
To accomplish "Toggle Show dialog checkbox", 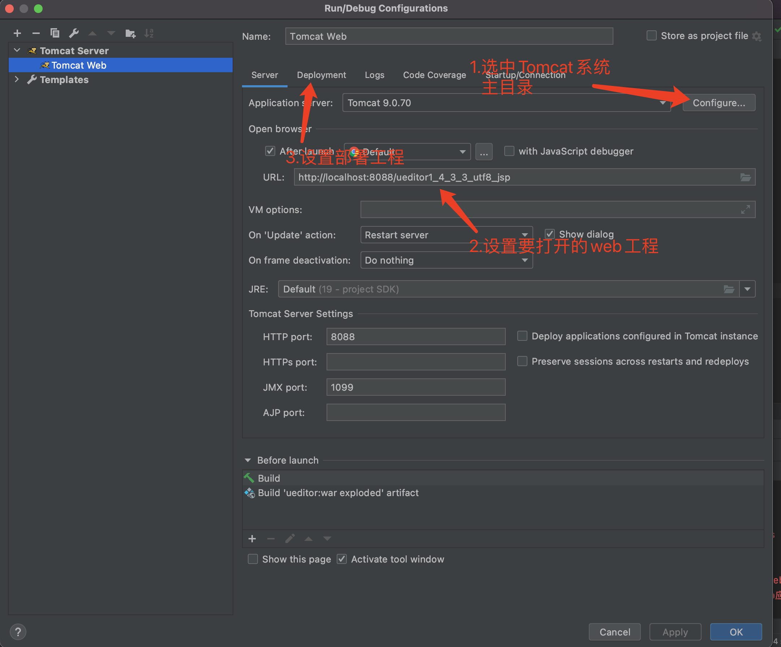I will [x=550, y=234].
